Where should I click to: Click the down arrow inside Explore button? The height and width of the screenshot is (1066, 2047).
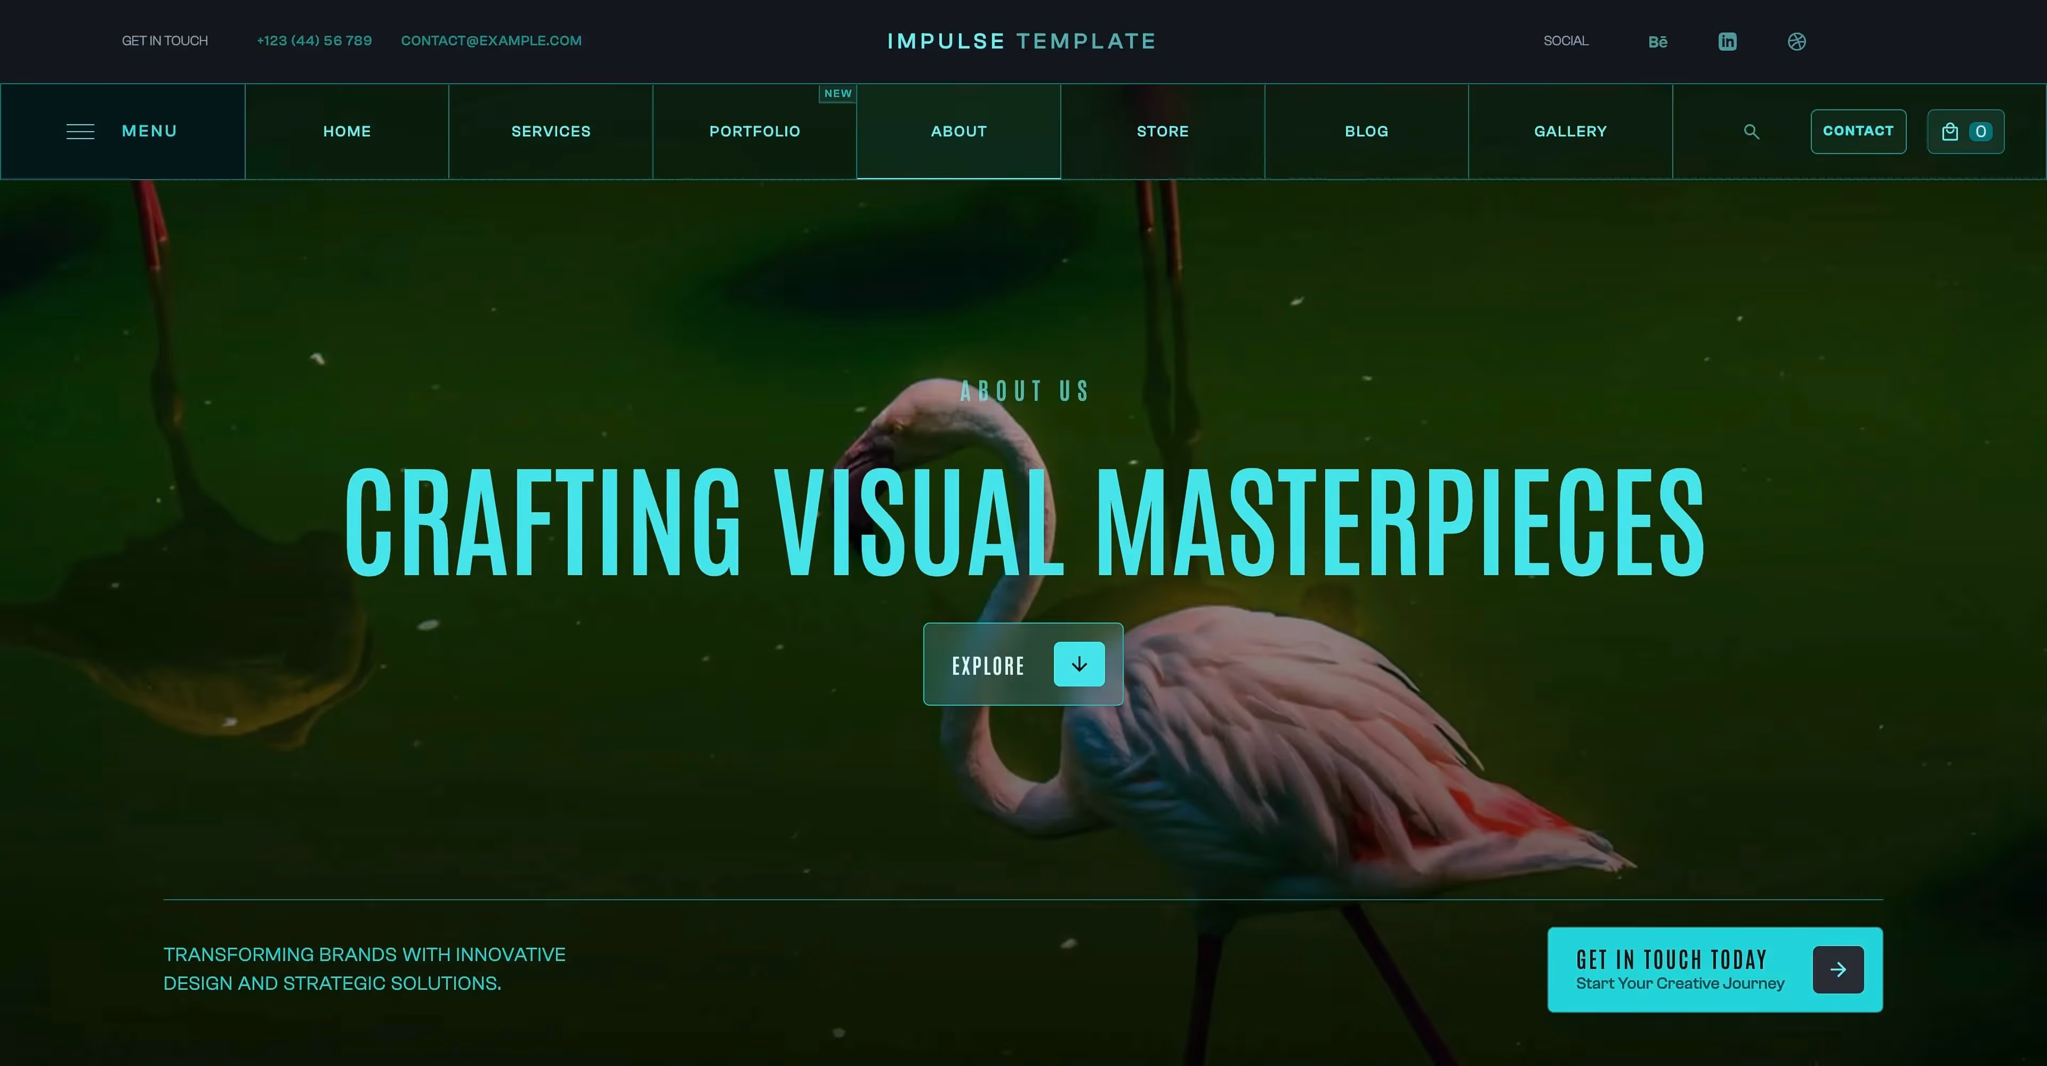pos(1079,664)
